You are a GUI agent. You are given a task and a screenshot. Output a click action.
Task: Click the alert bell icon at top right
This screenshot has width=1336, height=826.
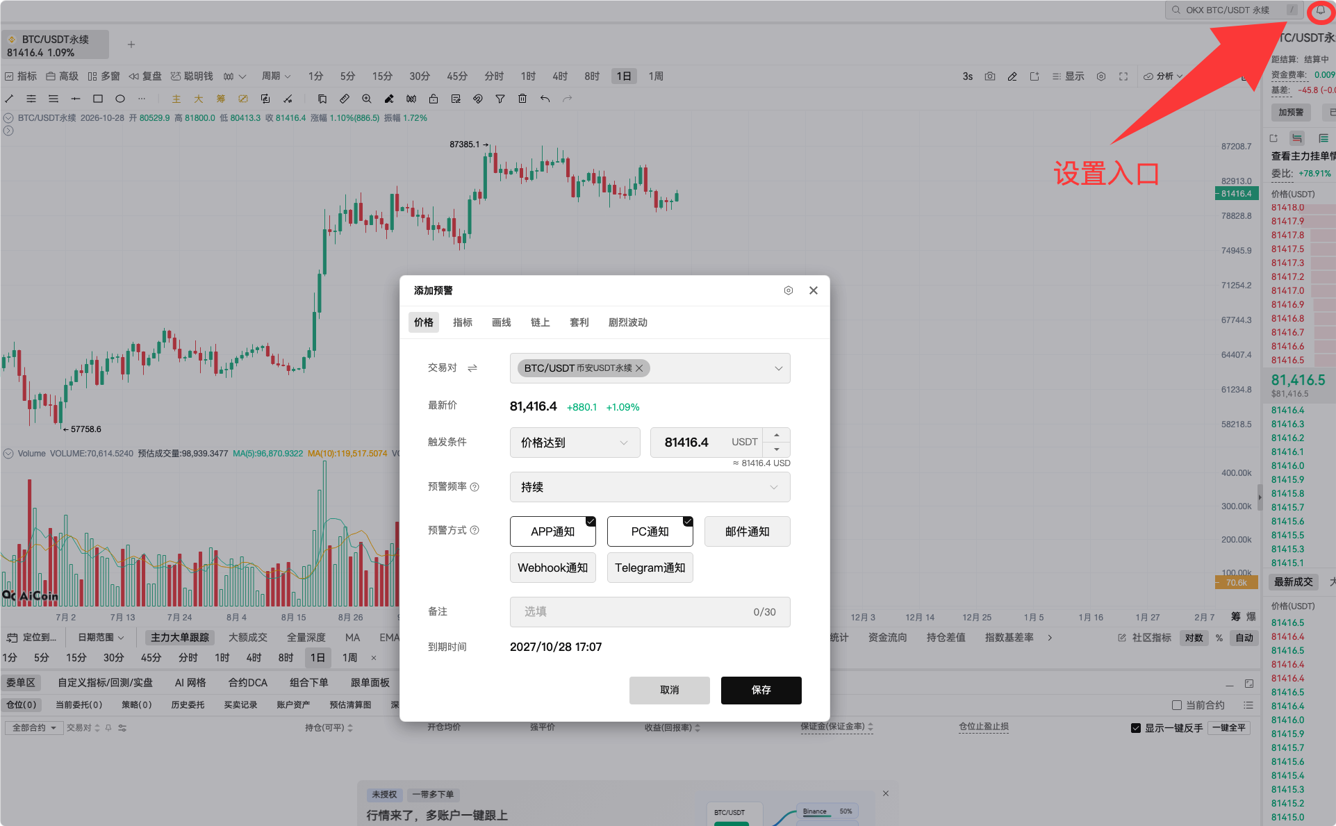tap(1320, 10)
